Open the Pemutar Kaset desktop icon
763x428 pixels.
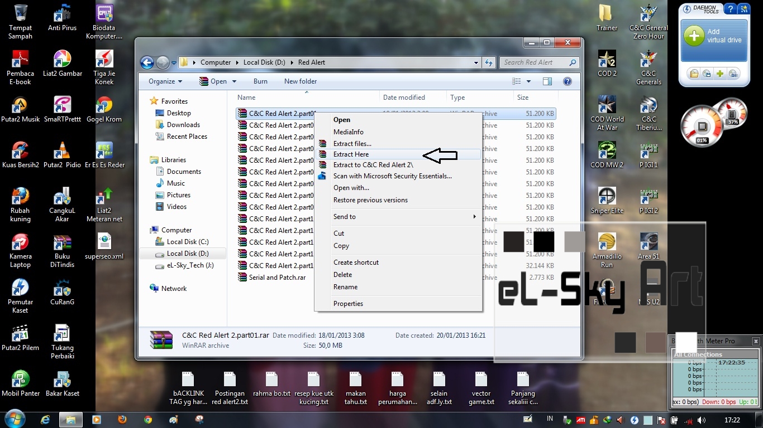pos(21,296)
